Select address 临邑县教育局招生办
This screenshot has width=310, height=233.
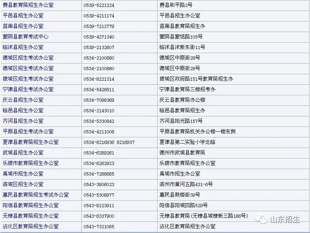pyautogui.click(x=182, y=110)
